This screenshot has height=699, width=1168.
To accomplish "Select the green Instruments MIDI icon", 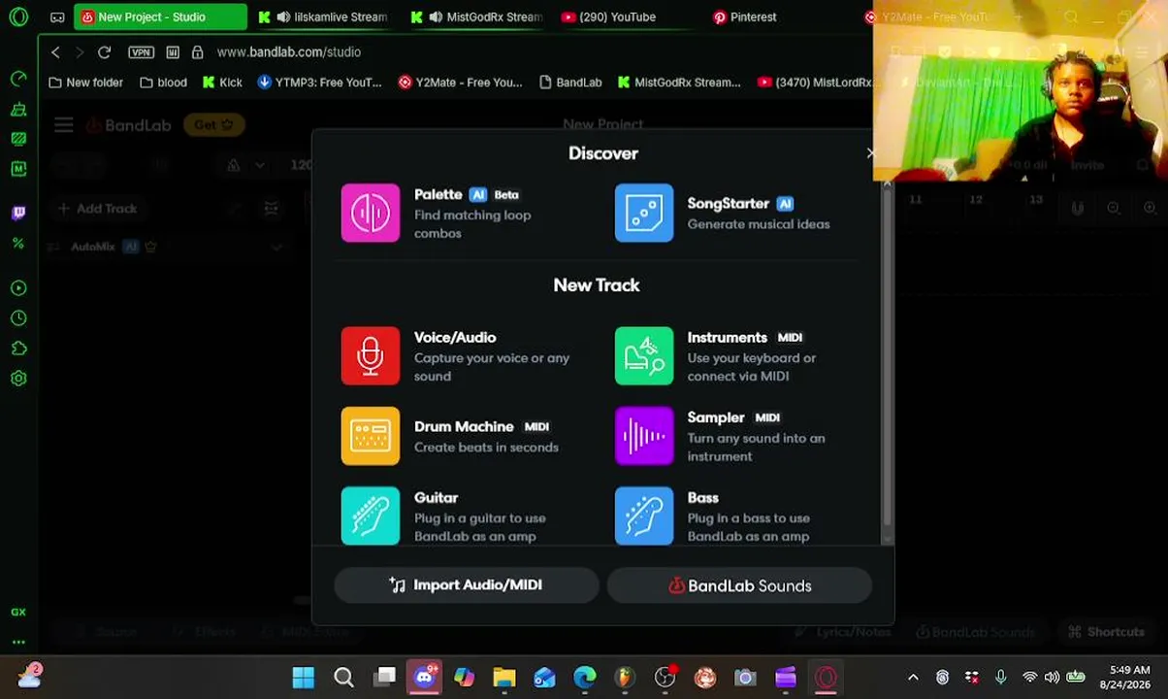I will click(x=644, y=356).
